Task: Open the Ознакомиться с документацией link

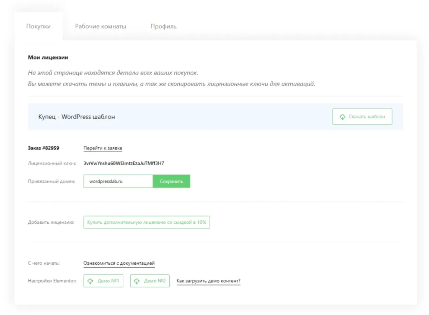Action: [x=119, y=263]
